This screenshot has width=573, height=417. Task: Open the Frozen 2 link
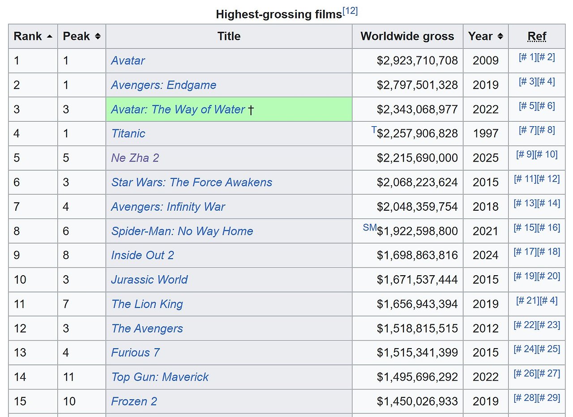134,401
